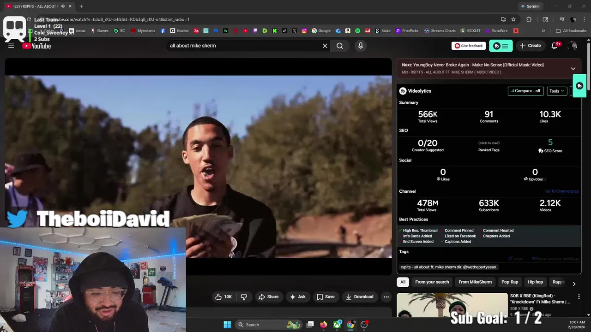Play the main video in the player
The height and width of the screenshot is (332, 591).
click(199, 166)
